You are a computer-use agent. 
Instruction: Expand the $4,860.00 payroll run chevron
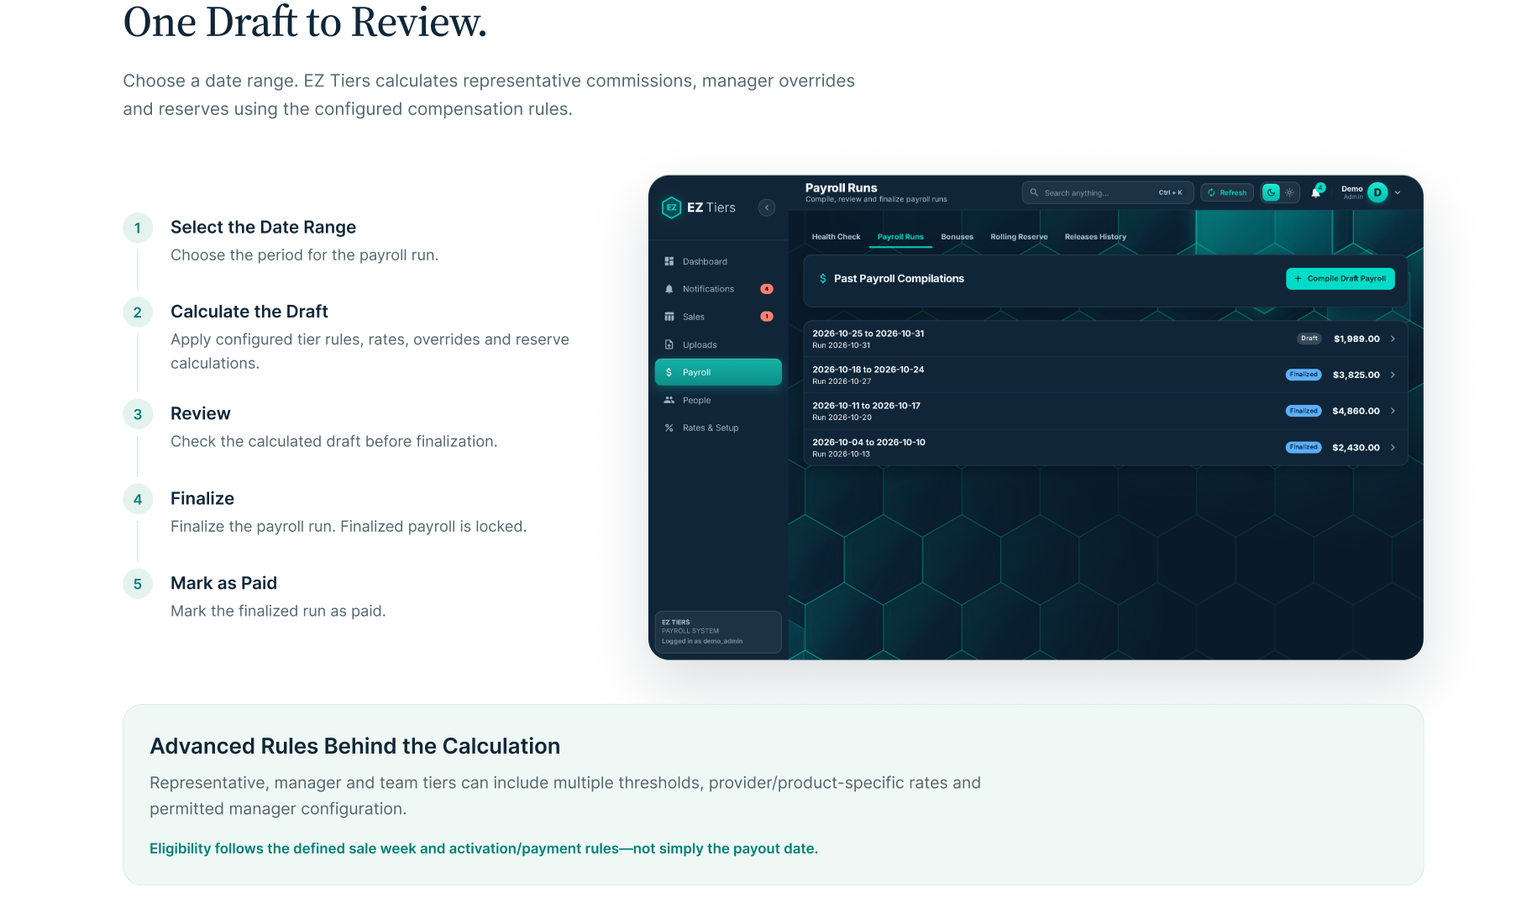tap(1393, 411)
